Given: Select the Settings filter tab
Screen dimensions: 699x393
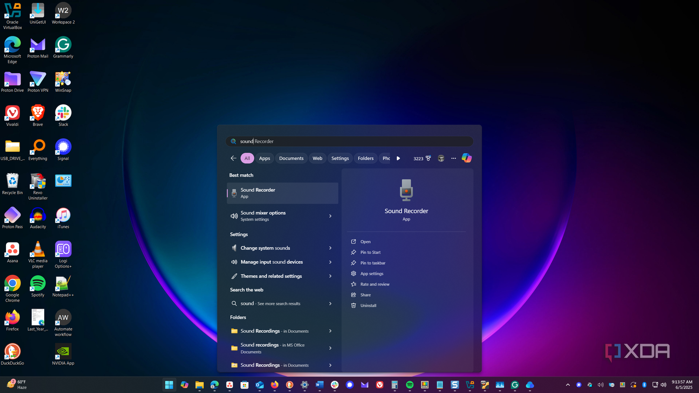Looking at the screenshot, I should pyautogui.click(x=340, y=158).
